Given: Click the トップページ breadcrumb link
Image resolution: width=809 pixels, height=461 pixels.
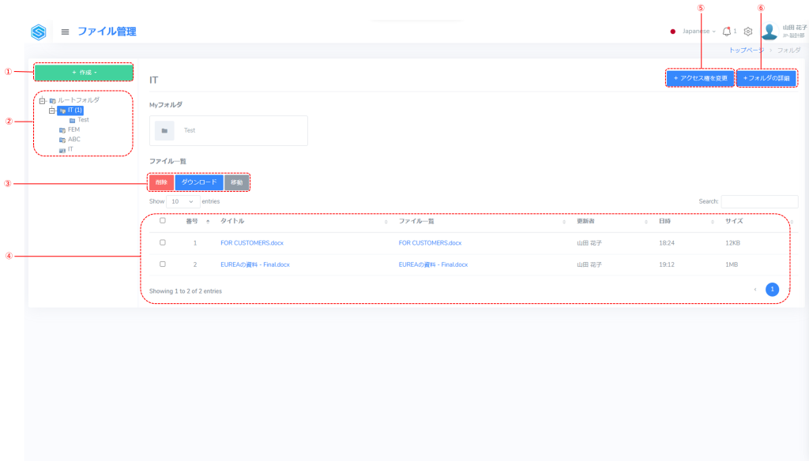Looking at the screenshot, I should (746, 50).
